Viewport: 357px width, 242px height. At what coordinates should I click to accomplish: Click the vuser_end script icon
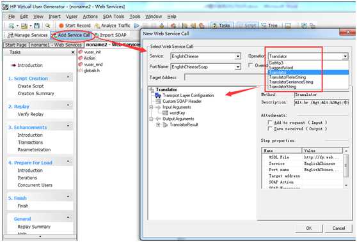[x=81, y=64]
